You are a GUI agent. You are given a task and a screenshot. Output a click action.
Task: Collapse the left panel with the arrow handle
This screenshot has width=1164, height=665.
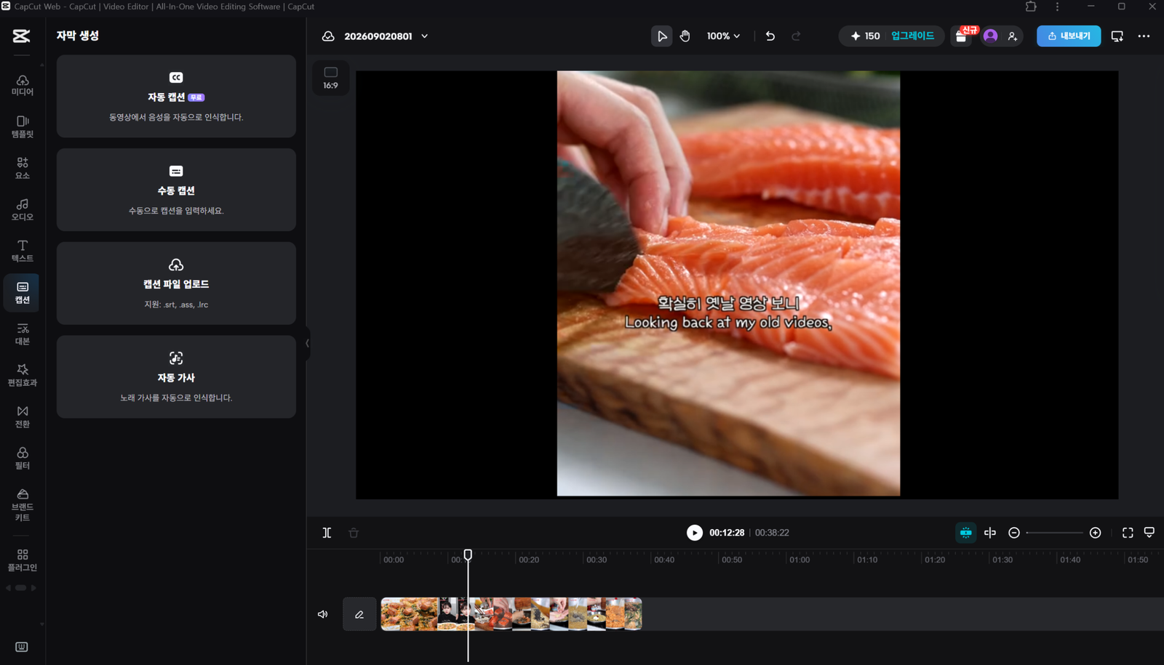[x=307, y=343]
